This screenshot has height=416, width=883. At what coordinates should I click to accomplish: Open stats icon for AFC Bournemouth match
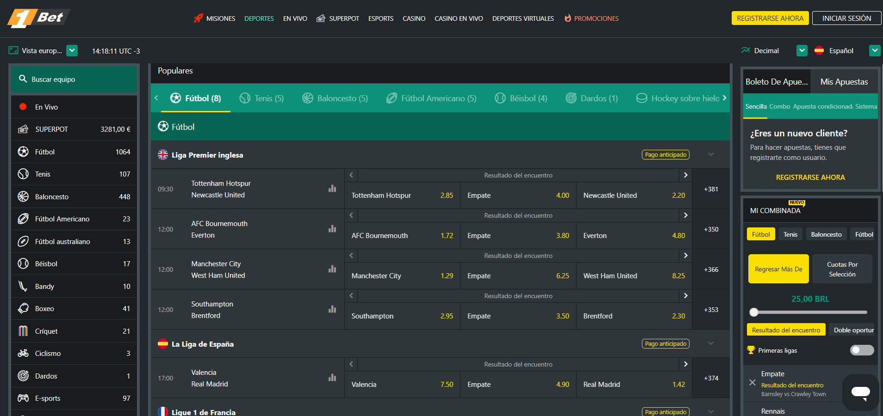tap(332, 229)
